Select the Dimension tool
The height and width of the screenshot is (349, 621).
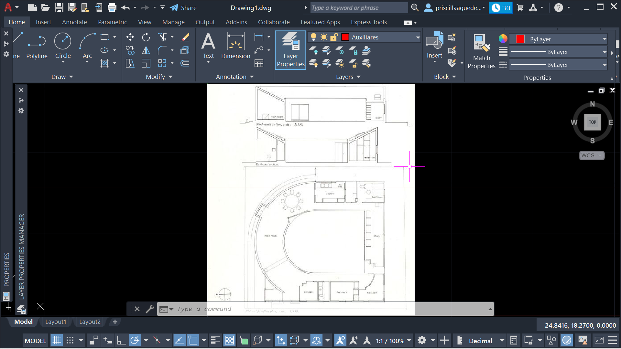(x=236, y=46)
